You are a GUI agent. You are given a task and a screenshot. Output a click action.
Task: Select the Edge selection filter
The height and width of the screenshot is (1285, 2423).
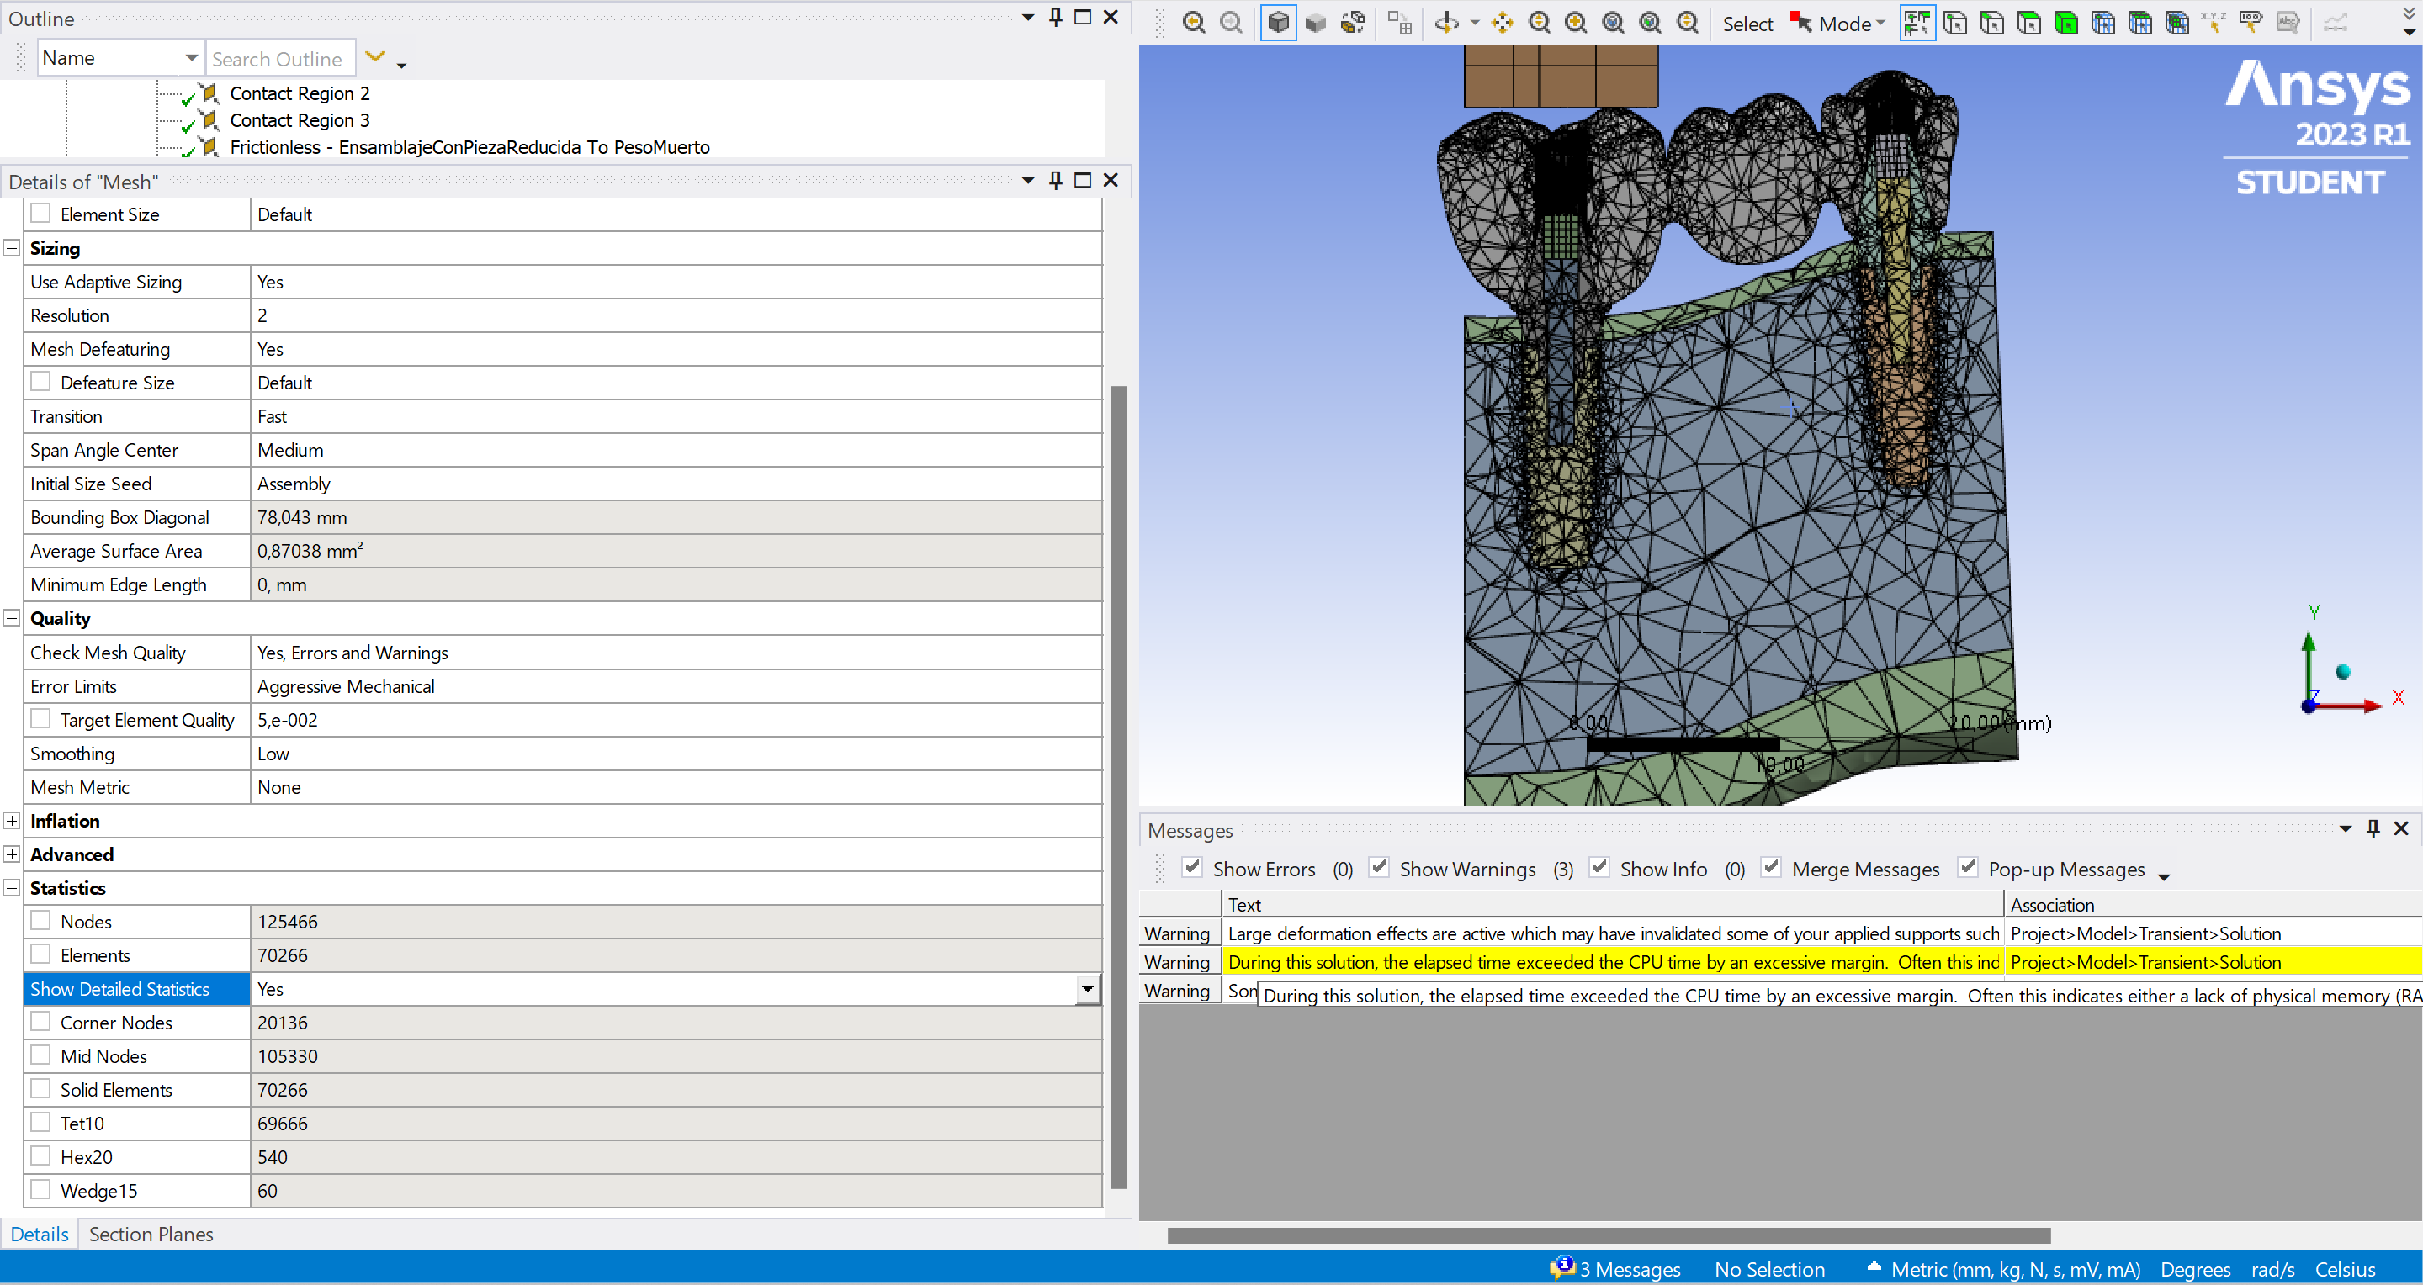pyautogui.click(x=1991, y=23)
